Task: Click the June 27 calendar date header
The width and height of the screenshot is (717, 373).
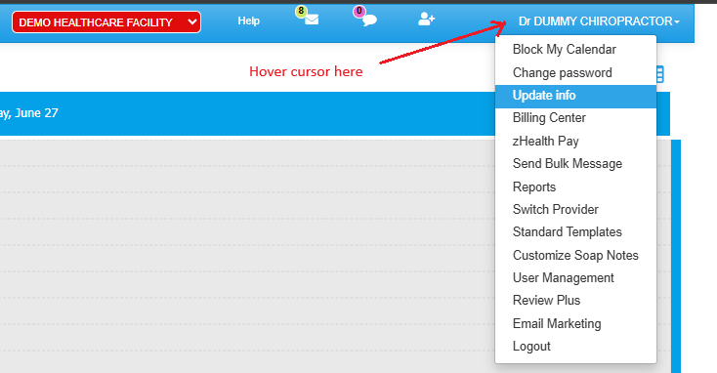Action: (29, 113)
